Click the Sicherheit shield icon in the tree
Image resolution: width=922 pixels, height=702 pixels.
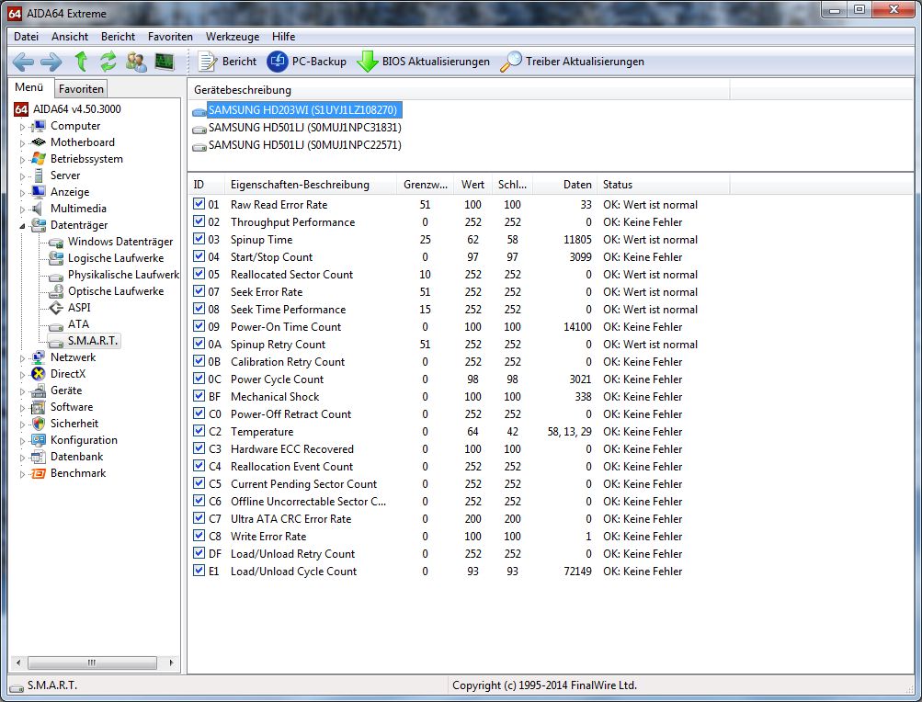[x=39, y=424]
